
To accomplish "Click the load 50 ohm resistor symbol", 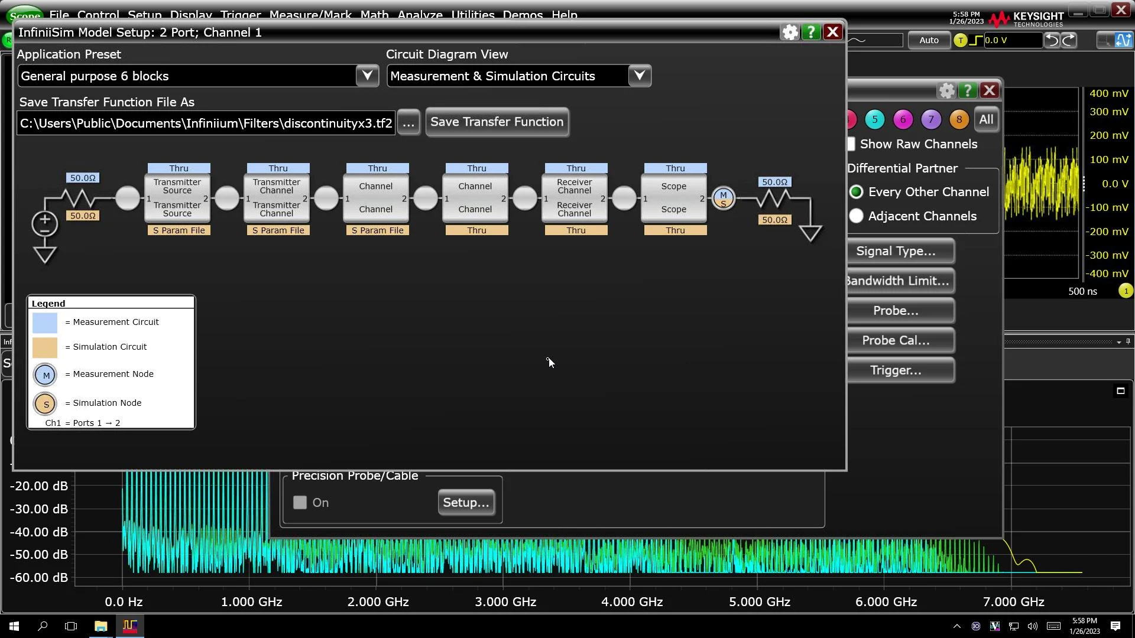I will point(773,198).
